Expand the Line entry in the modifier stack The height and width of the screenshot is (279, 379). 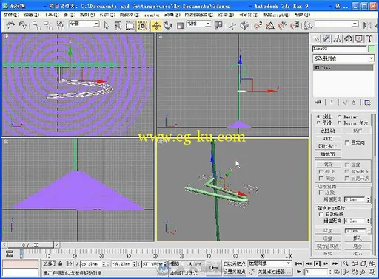point(317,67)
